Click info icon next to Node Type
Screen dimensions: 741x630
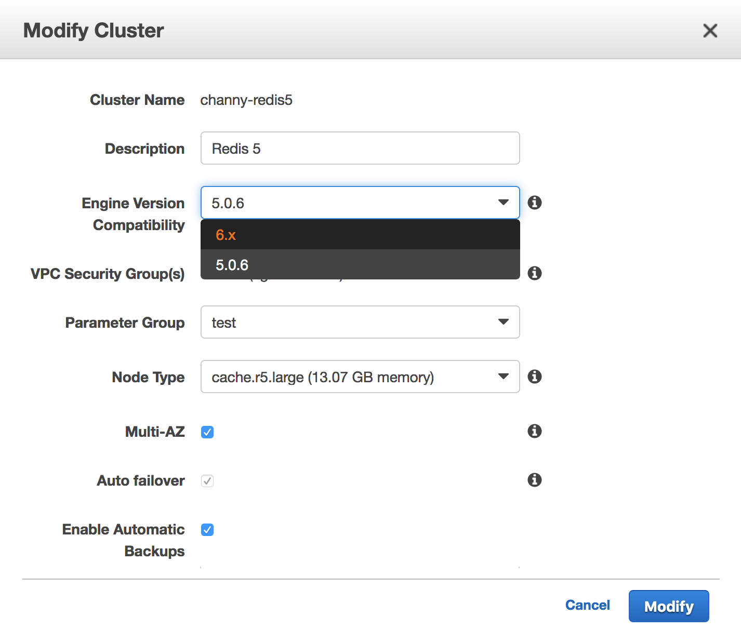coord(534,377)
